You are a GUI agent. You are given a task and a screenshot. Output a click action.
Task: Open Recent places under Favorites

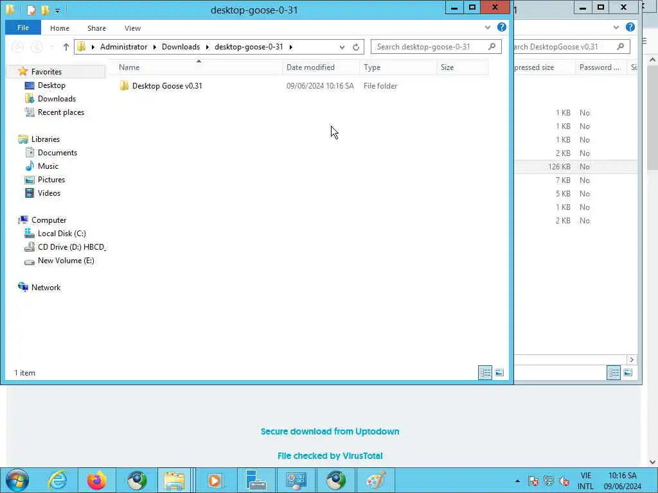61,112
